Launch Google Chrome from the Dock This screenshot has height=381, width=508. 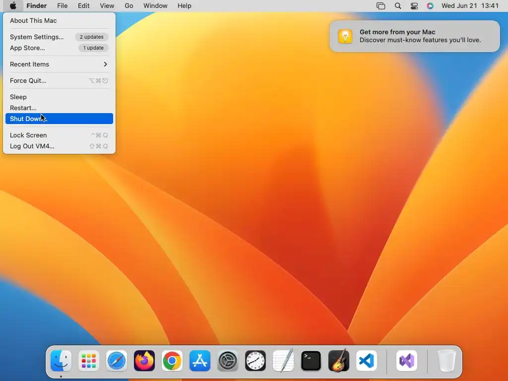click(172, 361)
